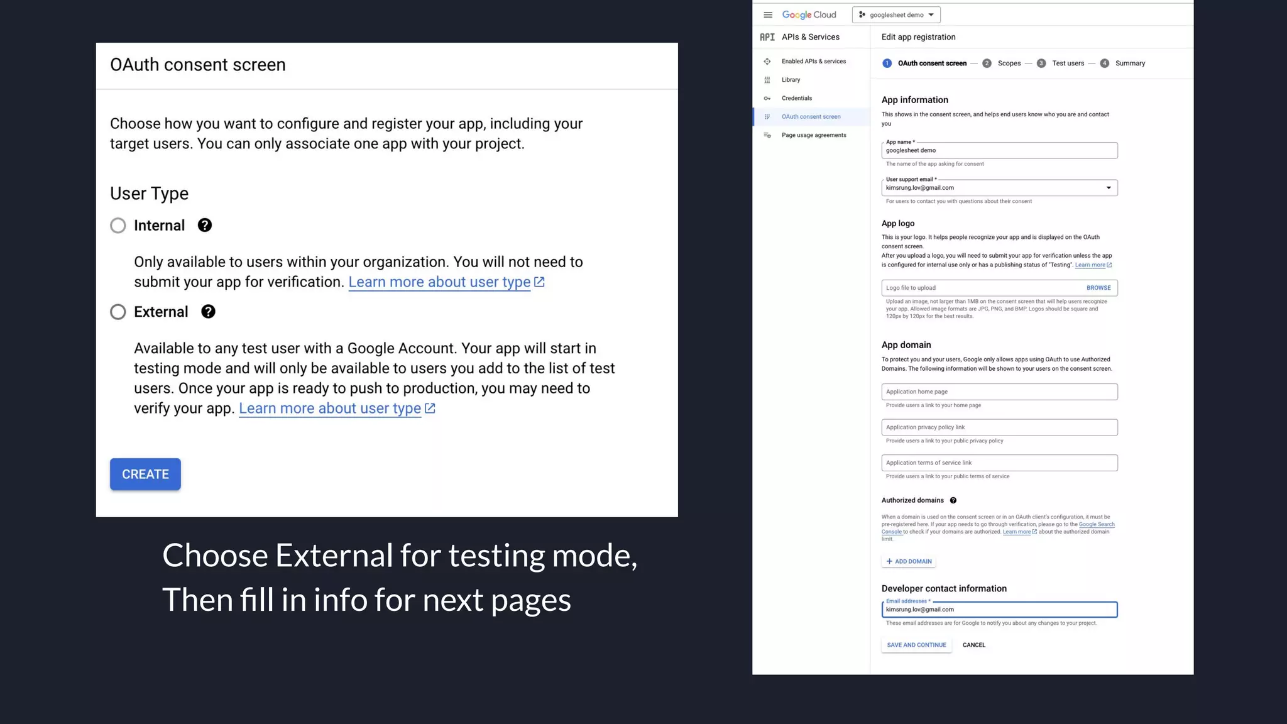Open Enabled APIs & services page
This screenshot has height=724, width=1287.
(814, 62)
